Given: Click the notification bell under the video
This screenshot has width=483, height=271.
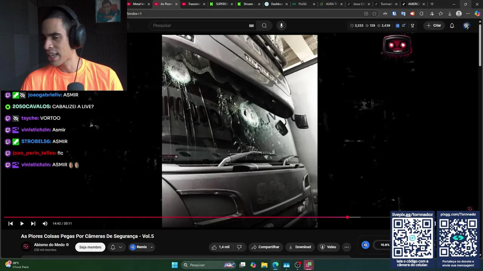Looking at the screenshot, I should (113, 247).
